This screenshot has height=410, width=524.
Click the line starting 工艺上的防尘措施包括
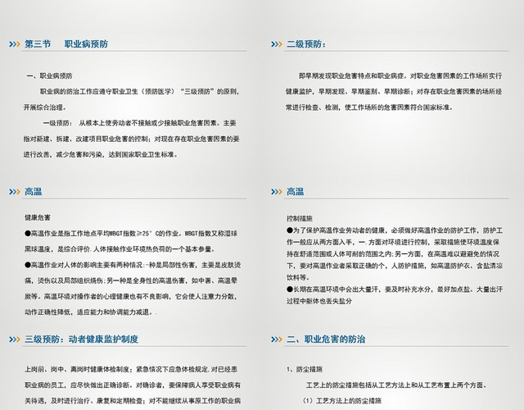pos(396,385)
